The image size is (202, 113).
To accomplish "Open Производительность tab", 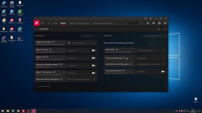I will 103,23.
